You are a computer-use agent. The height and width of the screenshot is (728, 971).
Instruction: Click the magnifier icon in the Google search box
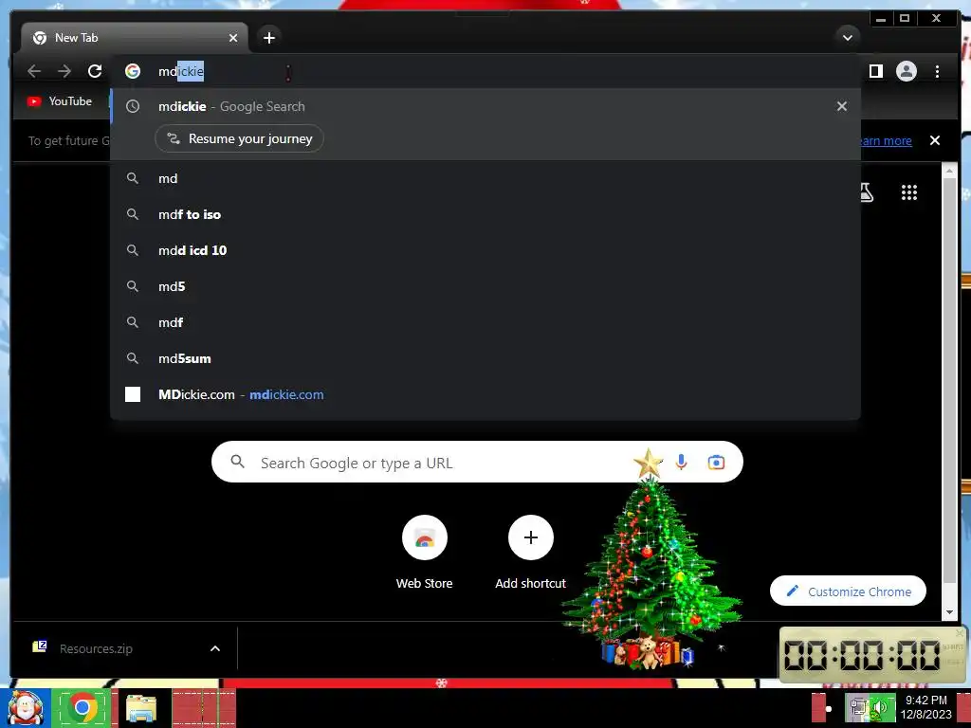237,462
